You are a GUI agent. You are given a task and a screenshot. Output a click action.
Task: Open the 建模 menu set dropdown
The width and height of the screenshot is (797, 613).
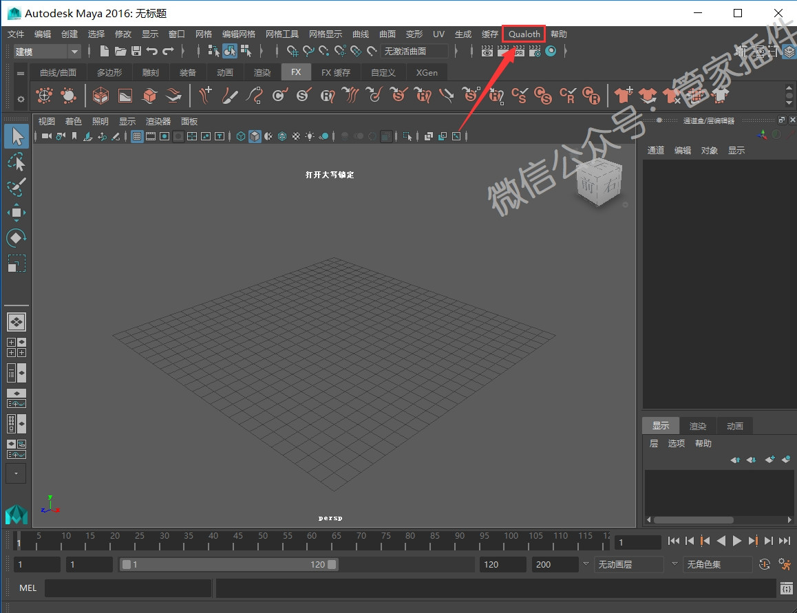coord(47,52)
